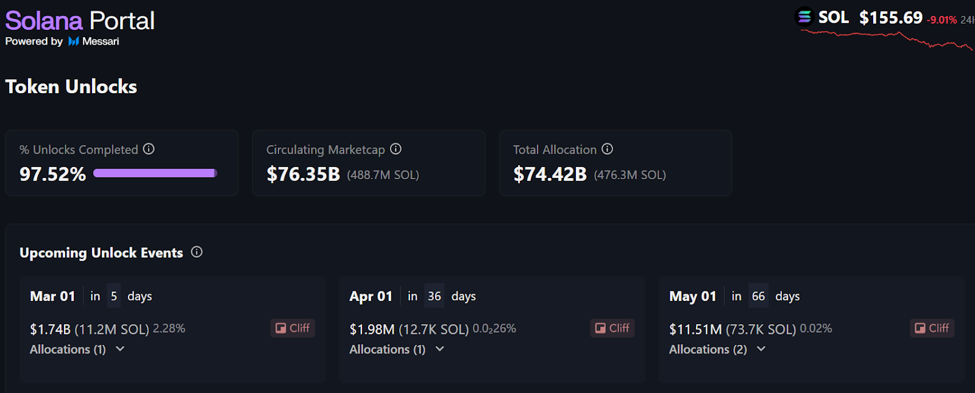Click the unlocks completed progress bar
The width and height of the screenshot is (975, 393).
point(155,174)
